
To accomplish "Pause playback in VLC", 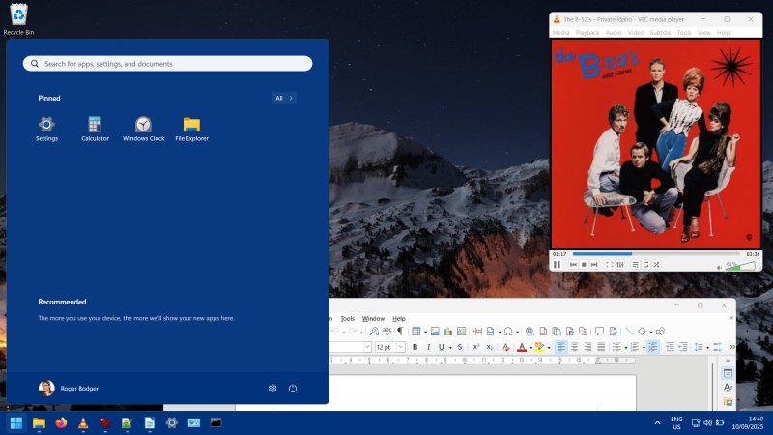I will coord(558,264).
